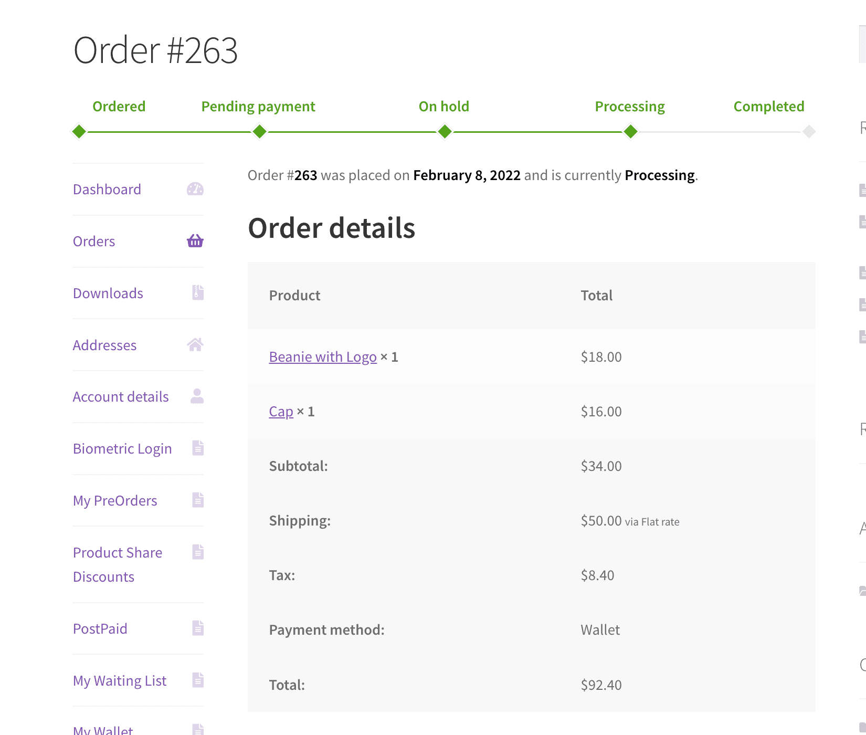Open Product Share Discounts
This screenshot has width=866, height=735.
click(x=118, y=564)
